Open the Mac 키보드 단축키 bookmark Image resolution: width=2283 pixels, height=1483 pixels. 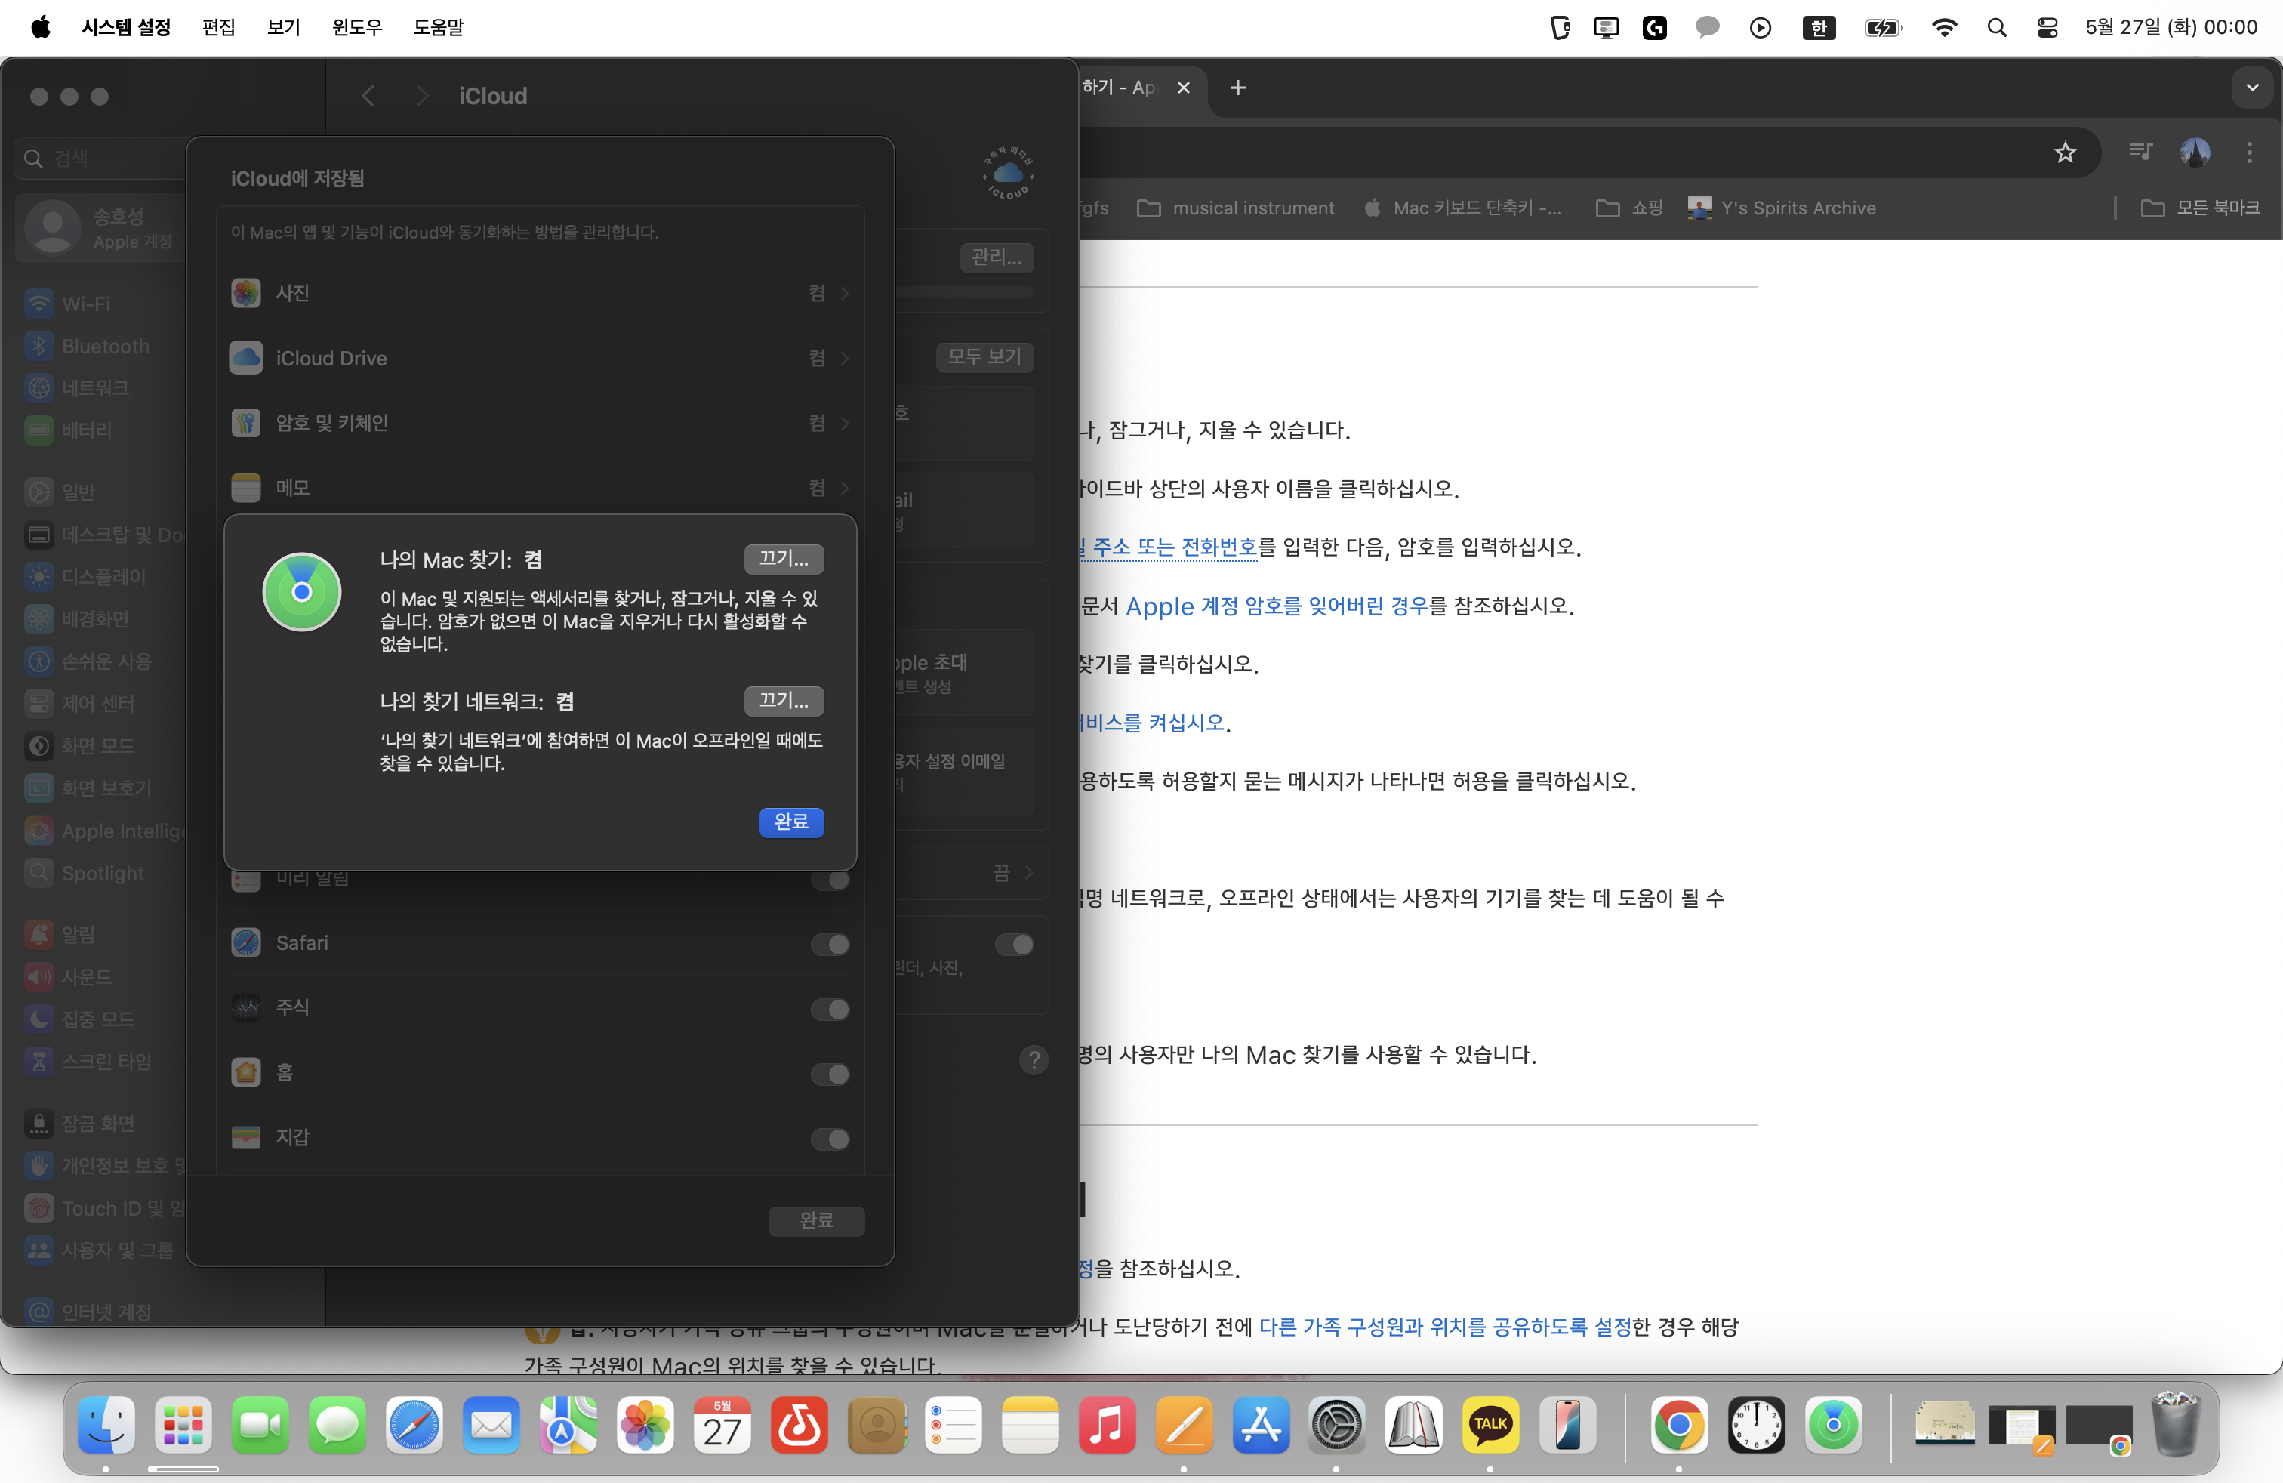1464,208
